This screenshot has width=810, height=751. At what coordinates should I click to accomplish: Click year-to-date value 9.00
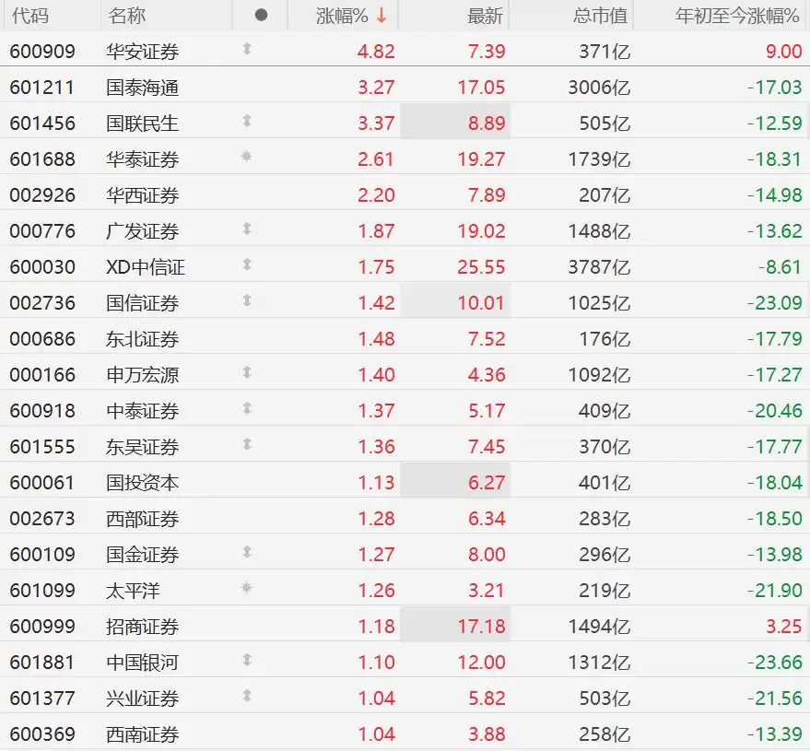pyautogui.click(x=783, y=51)
